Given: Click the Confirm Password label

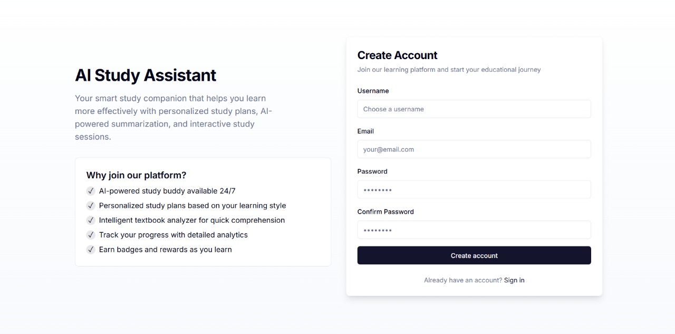Looking at the screenshot, I should [385, 212].
